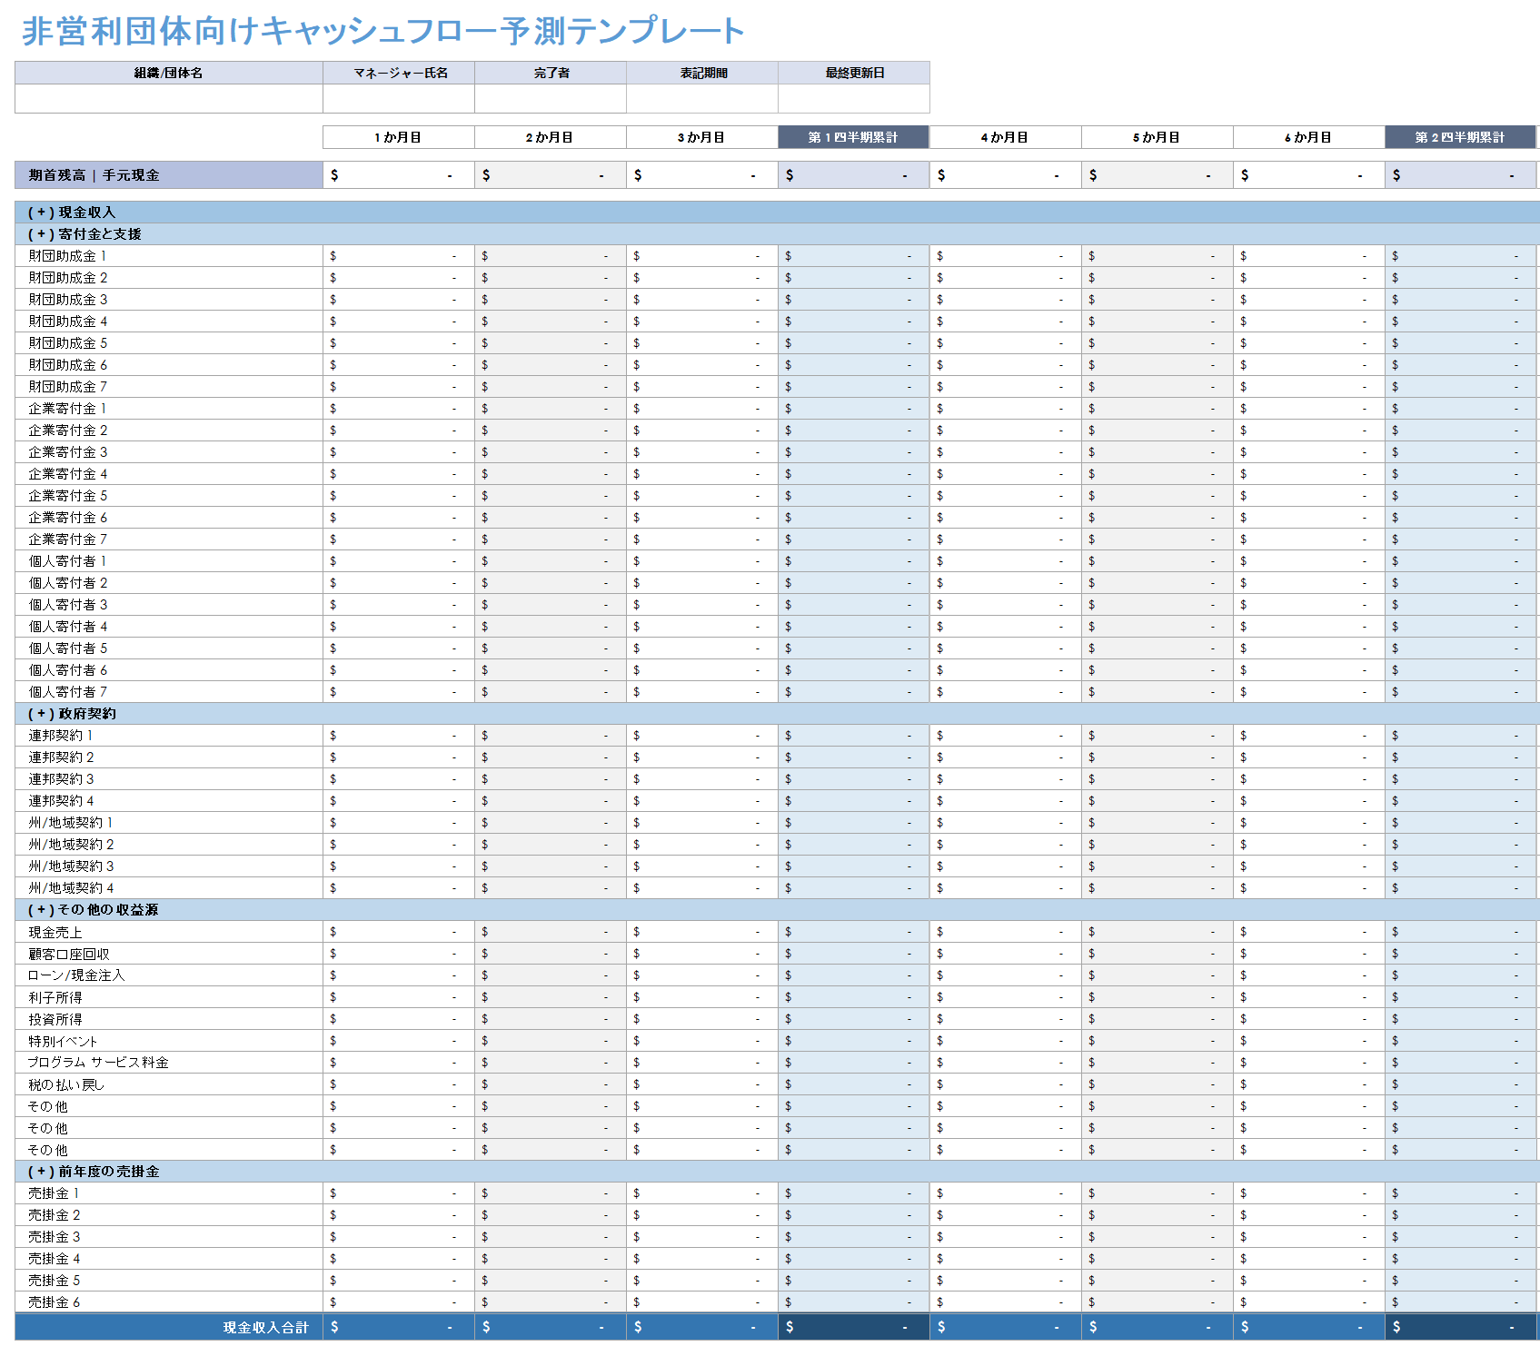Screen dimensions: 1540x1346
Task: Click 第 2 四半期累計 cell for 財団助成金 2
Action: [x=1461, y=278]
